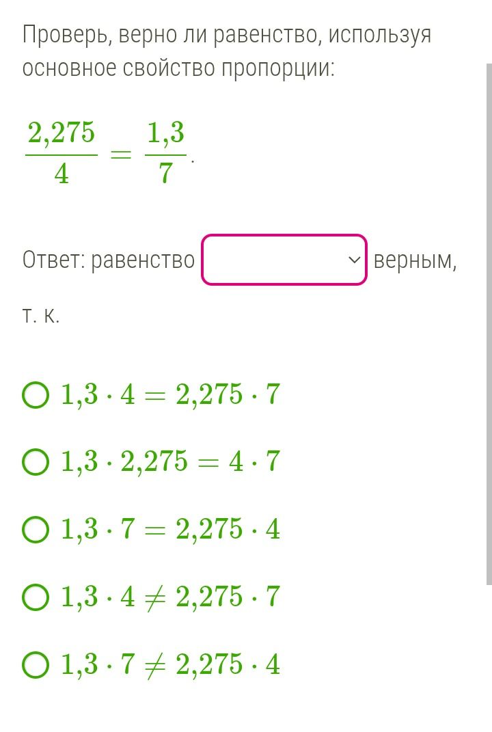The width and height of the screenshot is (492, 732).
Task: Click the chevron arrow in the pink dropdown
Action: click(x=354, y=260)
